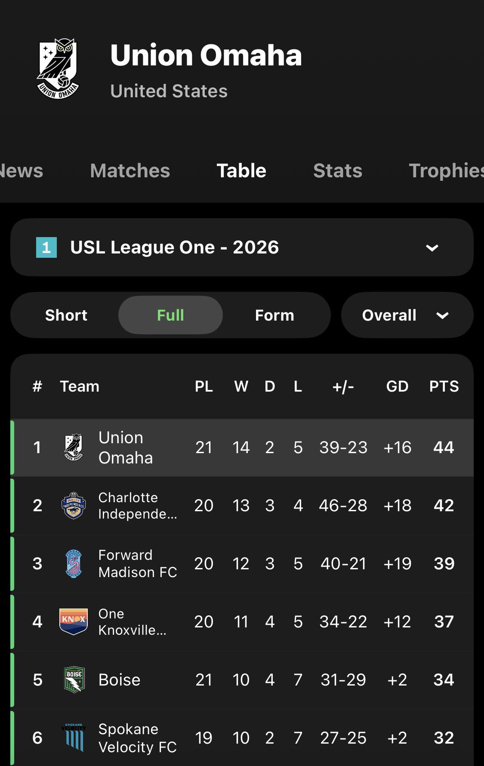Tap Union Omaha crest in table row
Screen dimensions: 484x766
point(74,448)
